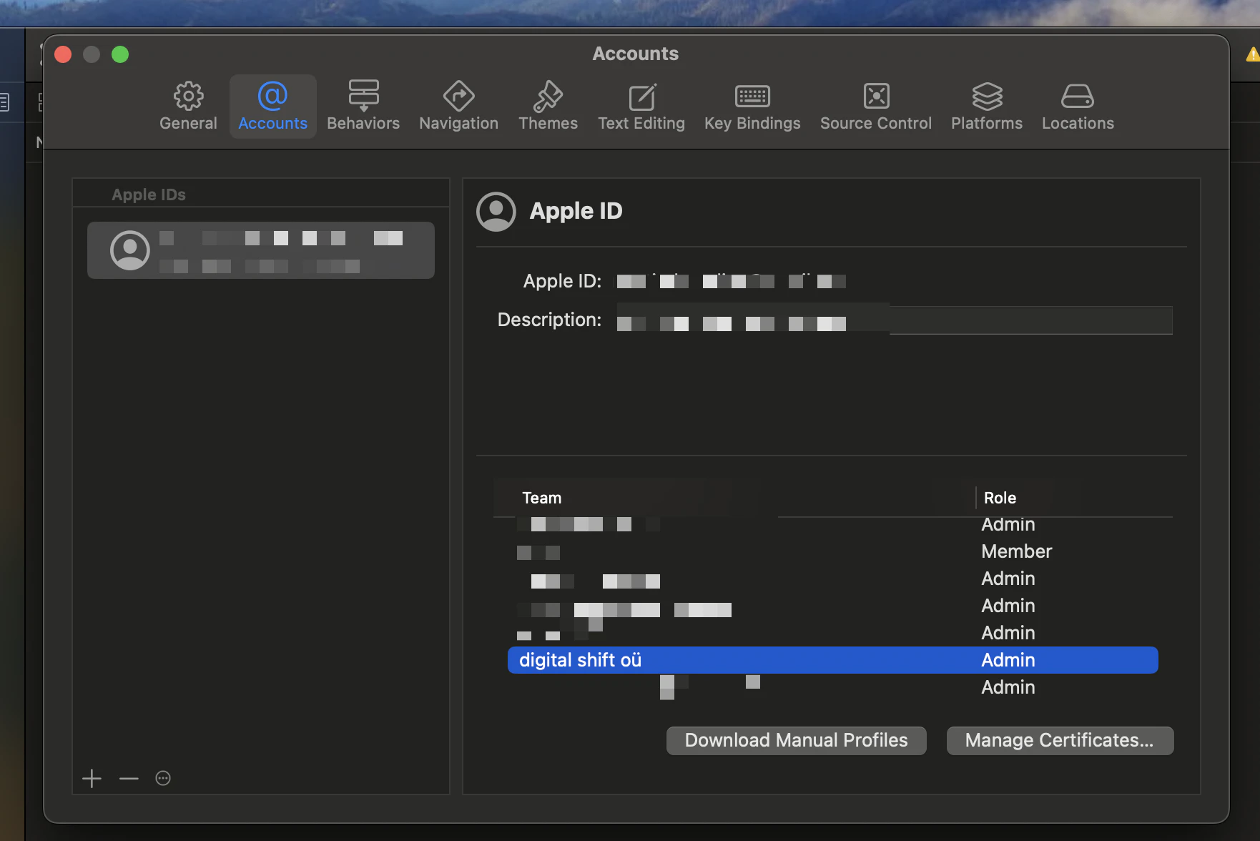Screen dimensions: 1260x841
Task: Show the Key Bindings pane
Action: click(x=752, y=106)
